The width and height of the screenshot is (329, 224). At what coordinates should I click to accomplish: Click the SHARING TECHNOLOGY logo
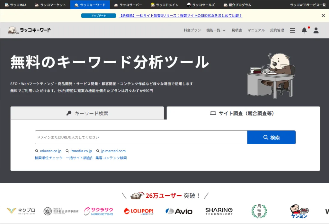(219, 211)
